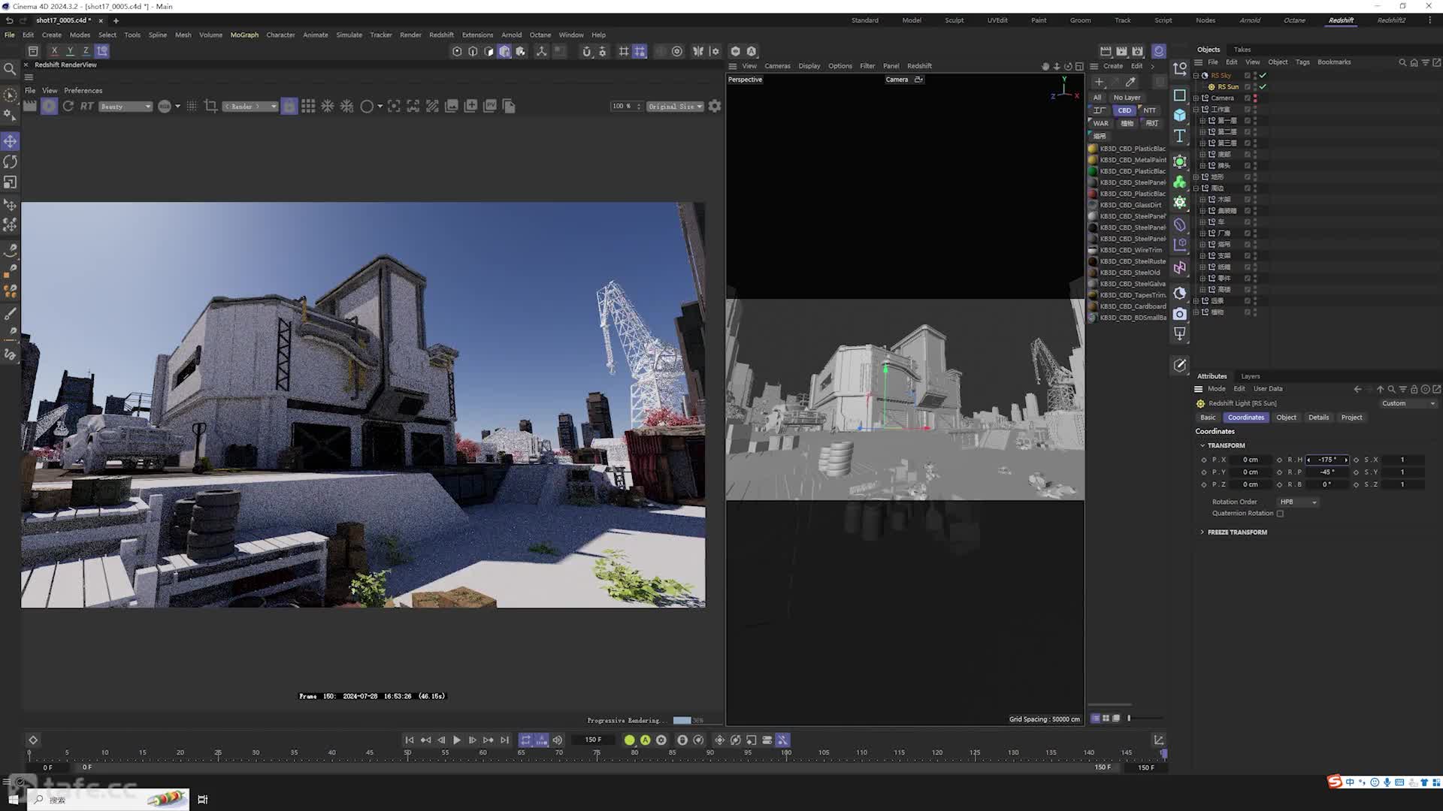Open the Redshift menu in main menu bar
The width and height of the screenshot is (1443, 811).
pyautogui.click(x=441, y=35)
